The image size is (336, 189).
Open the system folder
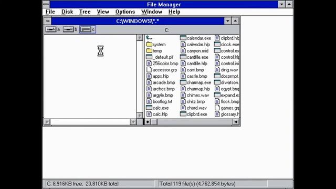[149, 44]
